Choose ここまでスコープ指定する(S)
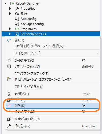The height and width of the screenshot is (134, 102). [x=53, y=74]
